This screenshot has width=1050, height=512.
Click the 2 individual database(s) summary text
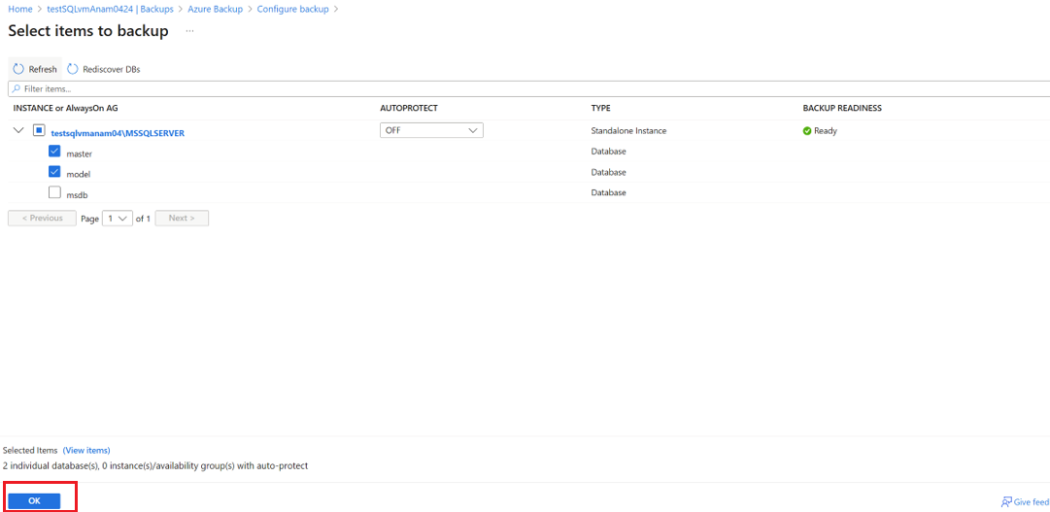click(155, 465)
